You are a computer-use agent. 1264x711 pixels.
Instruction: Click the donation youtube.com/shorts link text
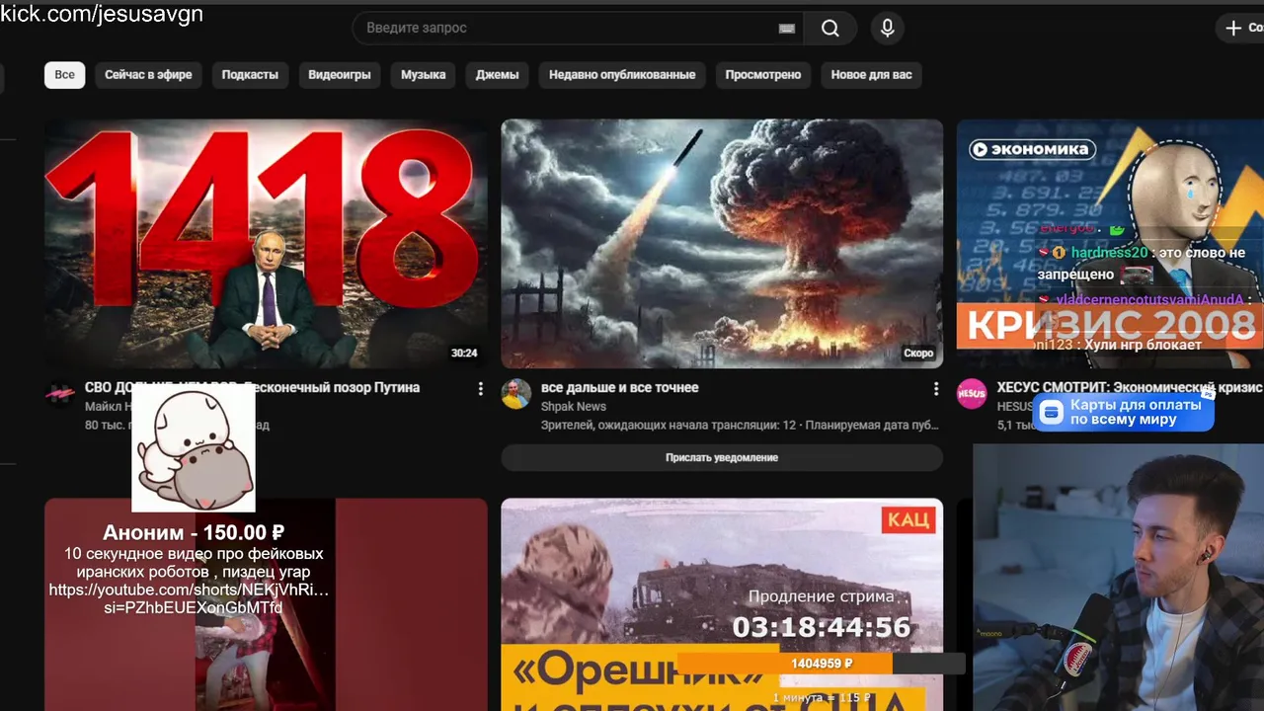[x=189, y=599]
